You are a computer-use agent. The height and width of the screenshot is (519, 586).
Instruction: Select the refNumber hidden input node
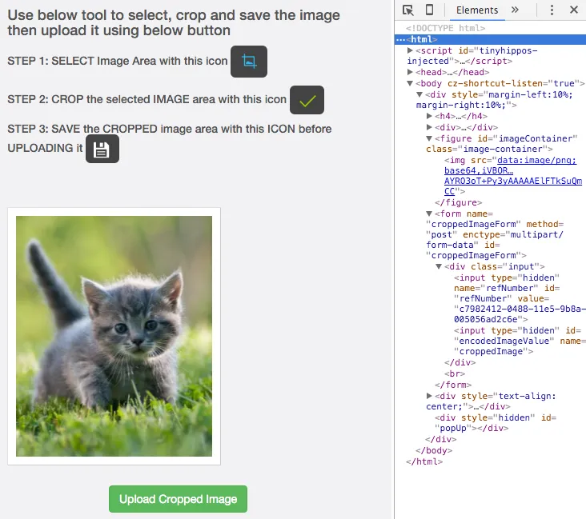(520, 298)
